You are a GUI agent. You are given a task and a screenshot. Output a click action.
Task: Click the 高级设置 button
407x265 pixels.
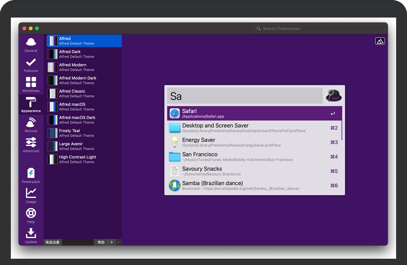[53, 242]
